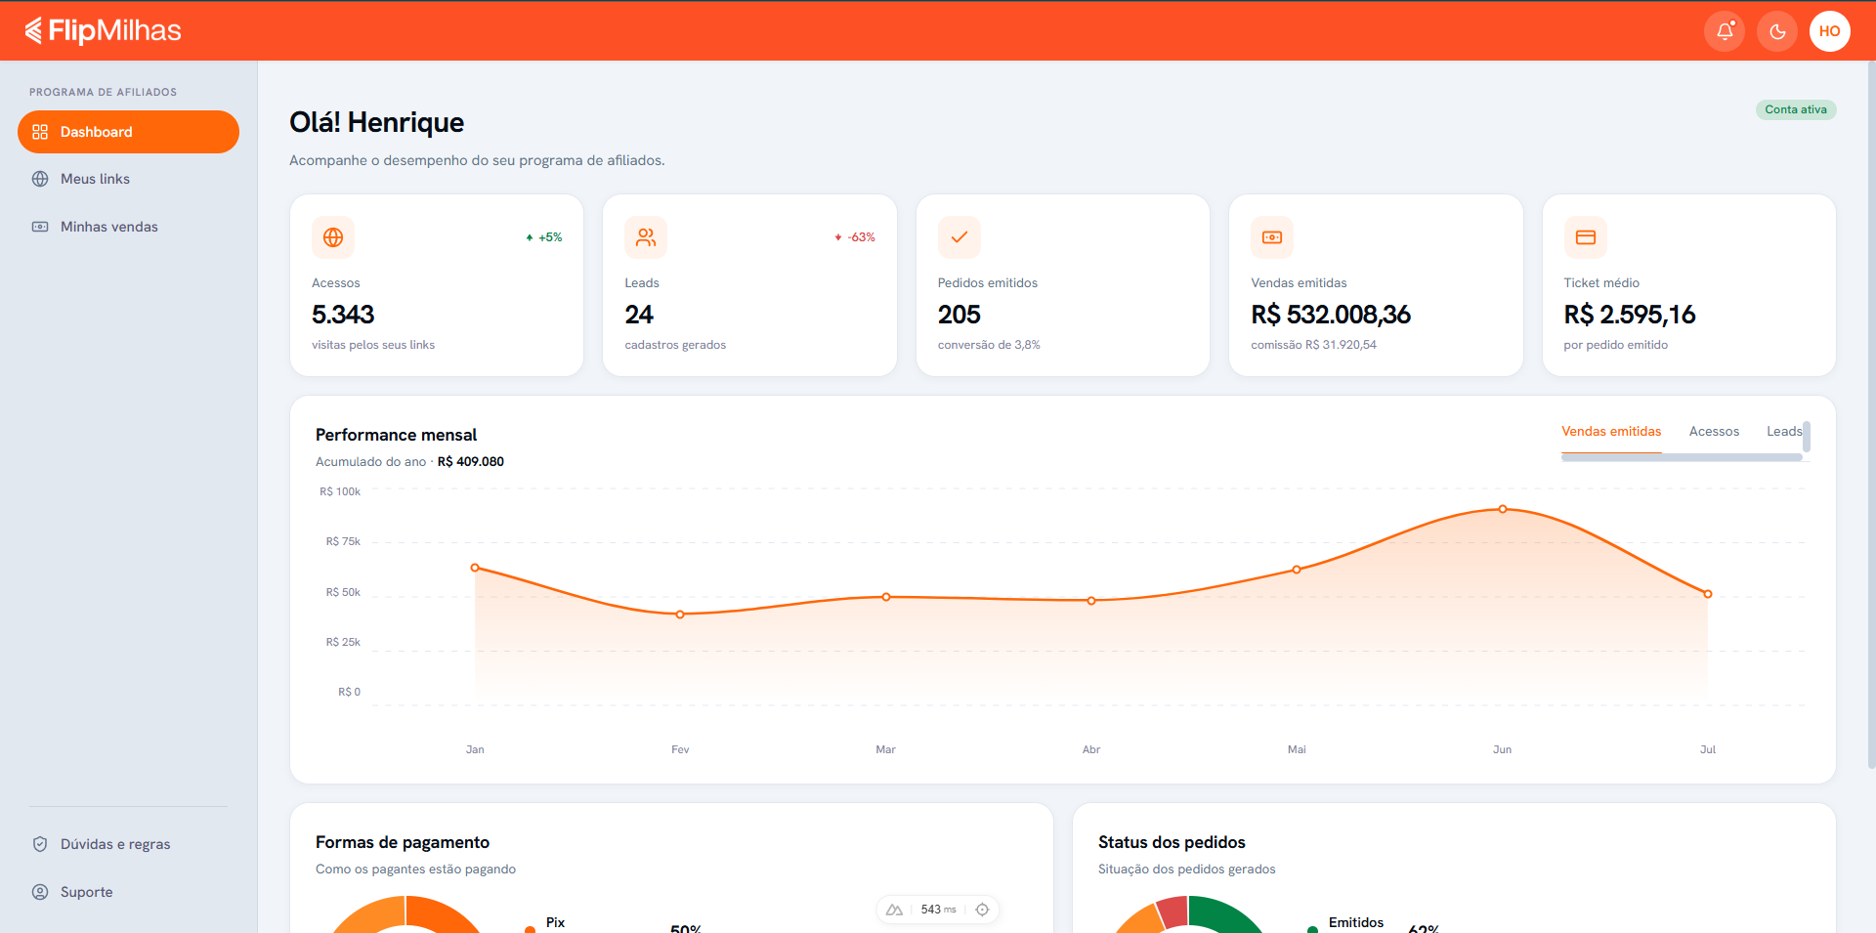Viewport: 1876px width, 933px height.
Task: Open Dúvidas e regras
Action: 128,844
